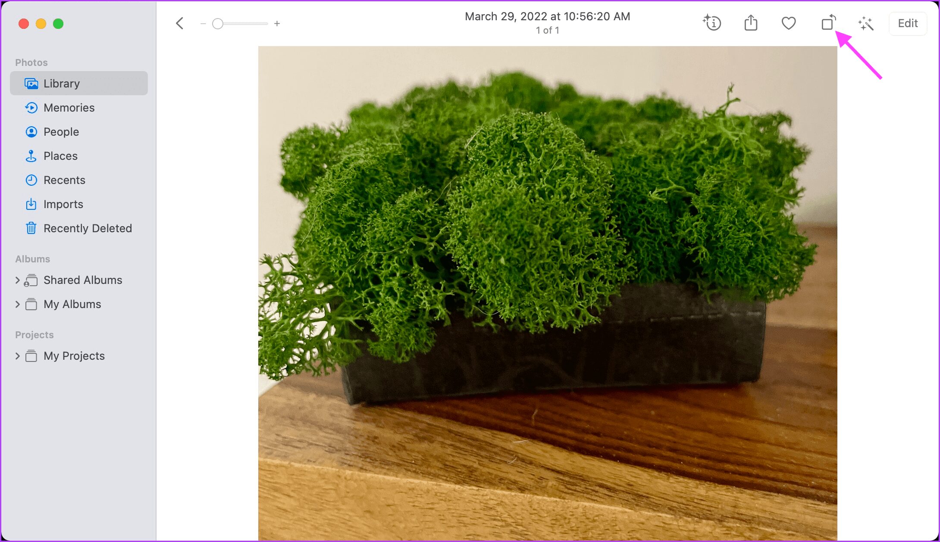
Task: Click the photo info clock icon
Action: pyautogui.click(x=713, y=22)
